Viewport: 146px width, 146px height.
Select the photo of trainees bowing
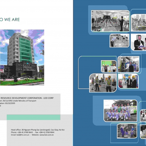[120, 41]
